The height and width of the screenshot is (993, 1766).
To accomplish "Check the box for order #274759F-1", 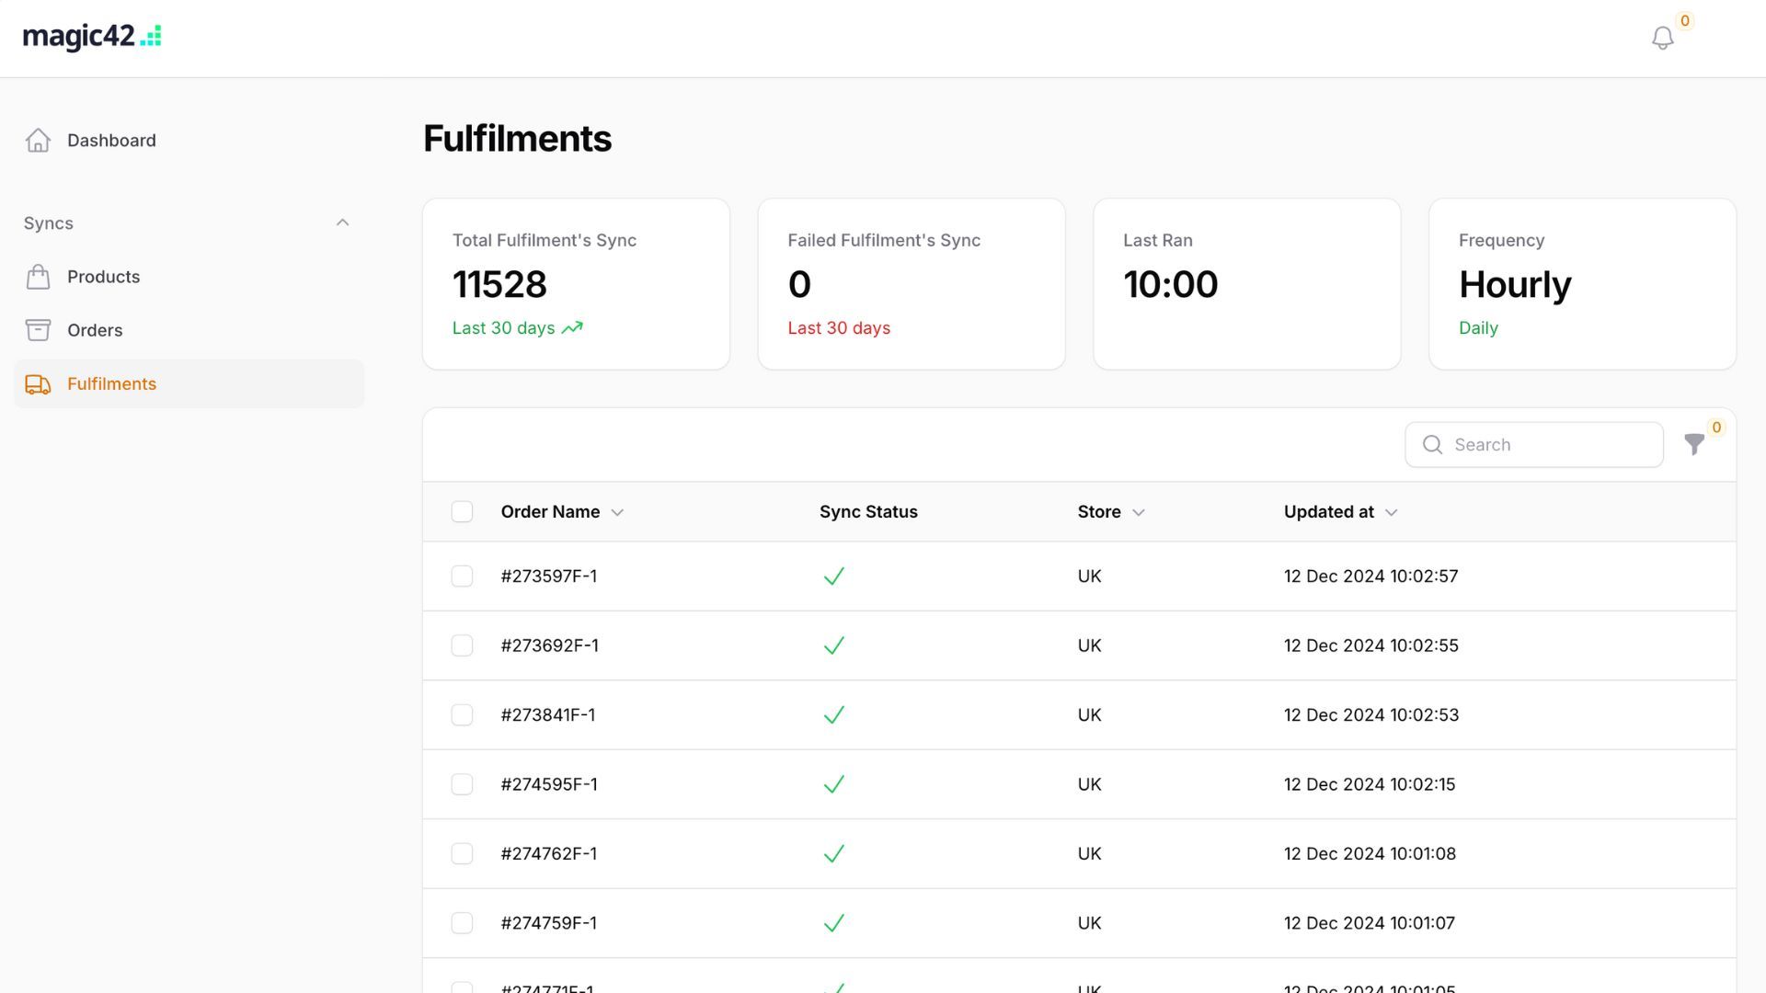I will click(462, 924).
